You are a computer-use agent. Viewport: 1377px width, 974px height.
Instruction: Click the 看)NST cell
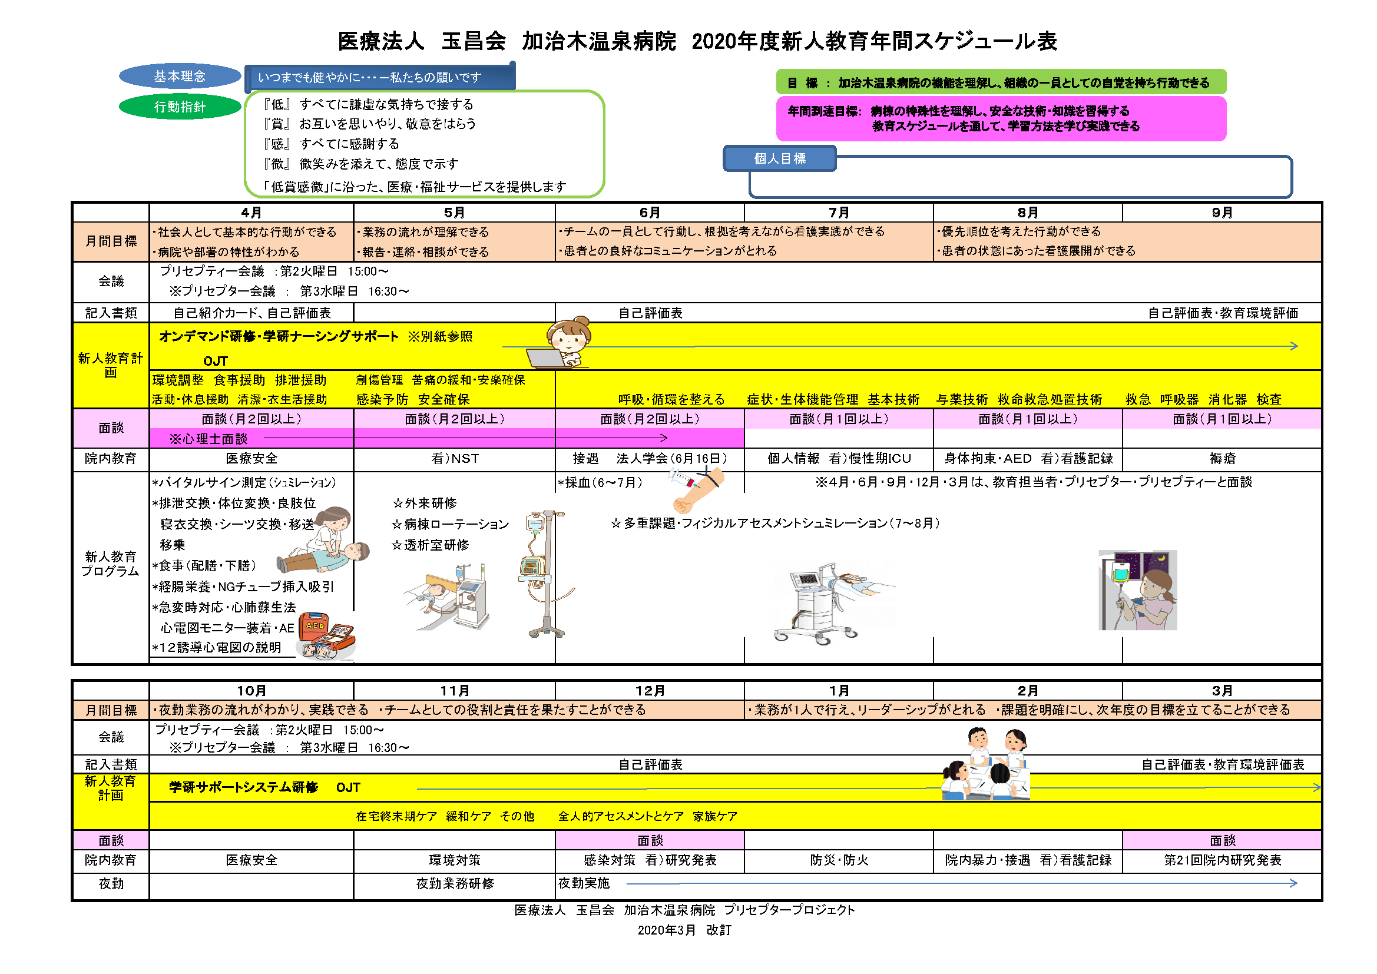pyautogui.click(x=455, y=459)
